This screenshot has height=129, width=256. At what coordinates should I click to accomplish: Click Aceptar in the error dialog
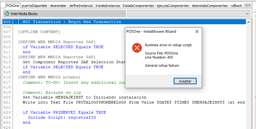[x=185, y=81]
